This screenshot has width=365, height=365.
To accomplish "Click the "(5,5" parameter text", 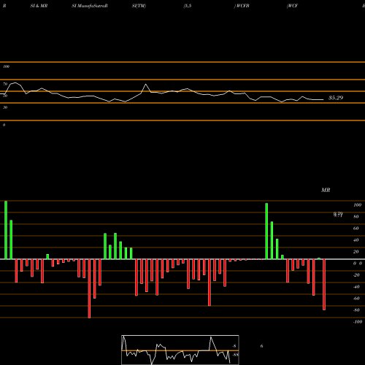I will pos(188,6).
